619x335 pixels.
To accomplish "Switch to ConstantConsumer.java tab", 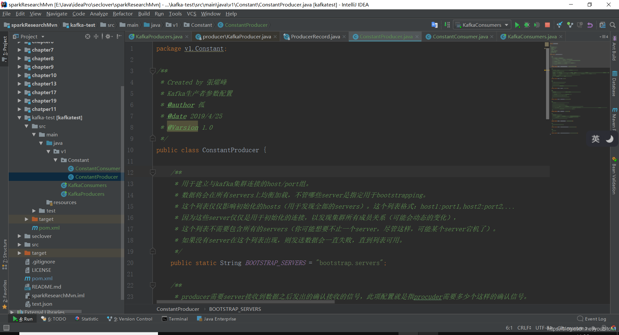I will point(460,36).
